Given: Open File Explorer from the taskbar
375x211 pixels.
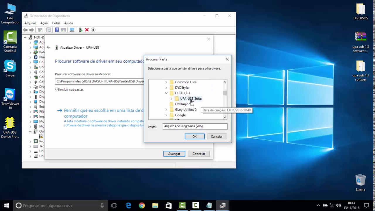Looking at the screenshot, I should click(155, 205).
